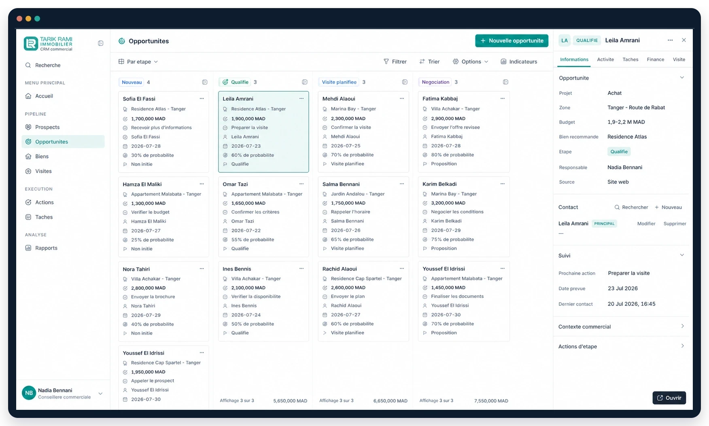Click the Ouvrir button

click(669, 398)
